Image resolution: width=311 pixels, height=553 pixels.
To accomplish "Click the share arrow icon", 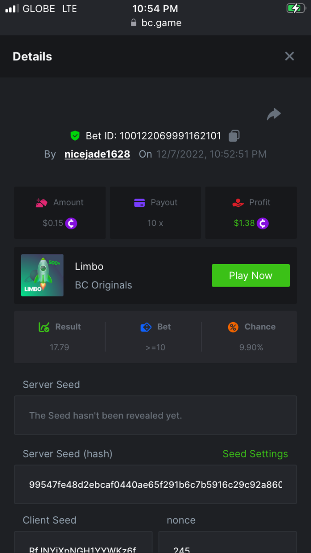I will tap(274, 114).
